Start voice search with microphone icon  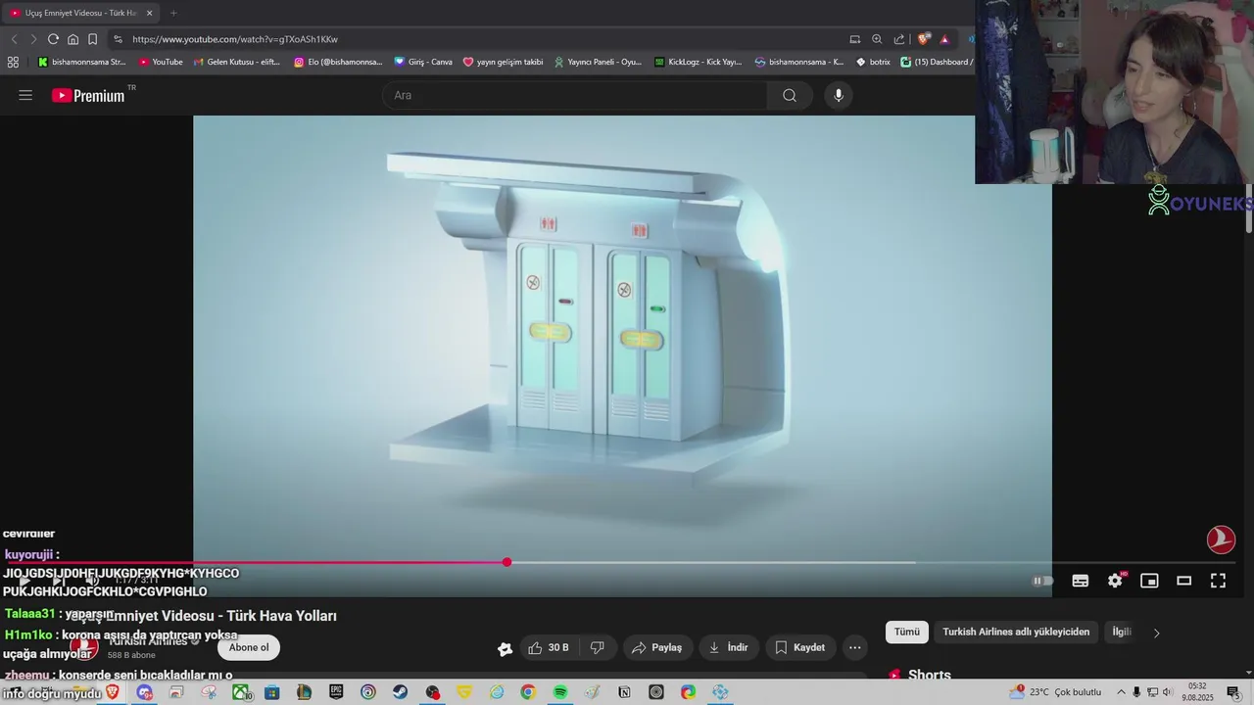(838, 95)
